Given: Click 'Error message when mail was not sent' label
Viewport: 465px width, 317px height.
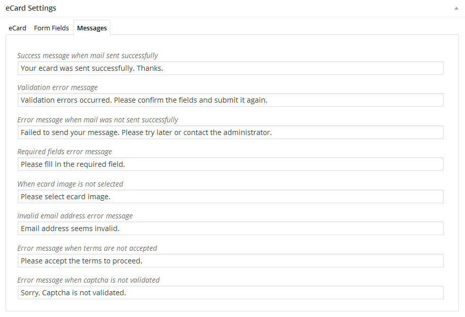Looking at the screenshot, I should point(98,120).
